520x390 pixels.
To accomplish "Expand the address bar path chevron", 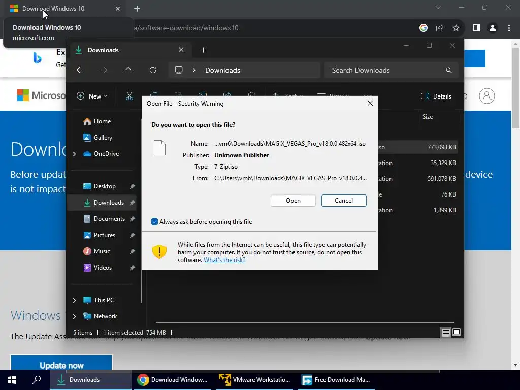I will (x=194, y=70).
